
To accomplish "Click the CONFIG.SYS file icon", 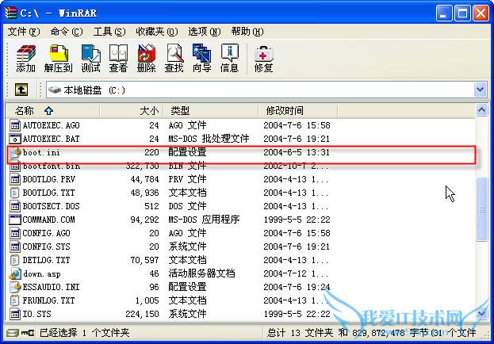I will pyautogui.click(x=15, y=247).
